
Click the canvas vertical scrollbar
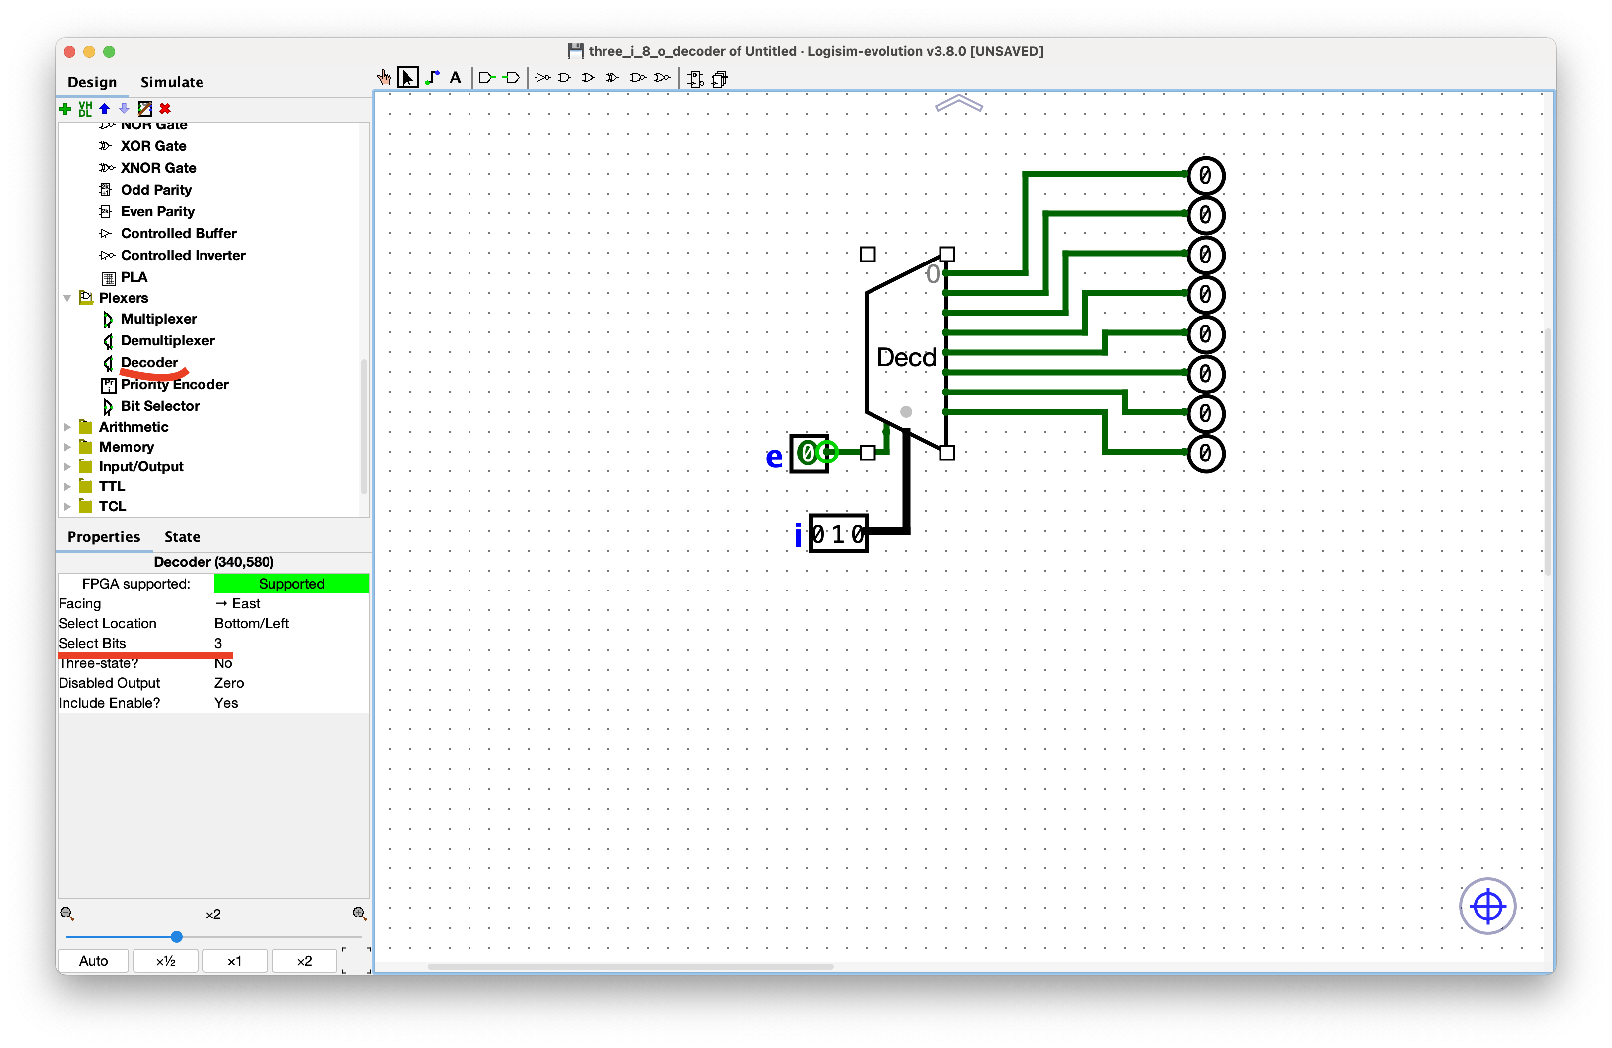point(1548,452)
